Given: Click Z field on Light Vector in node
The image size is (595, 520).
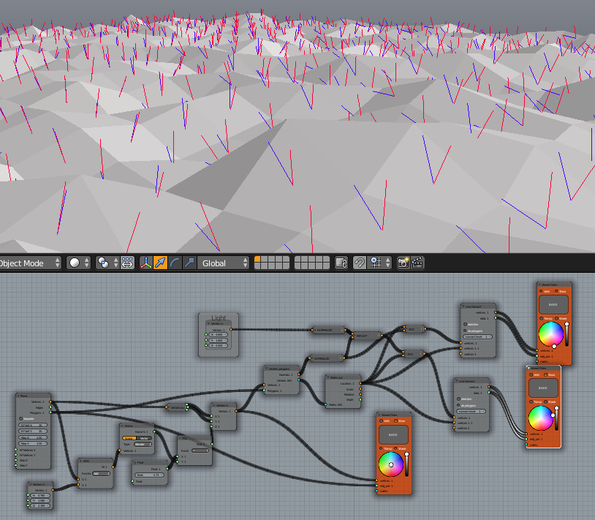Looking at the screenshot, I should 218,346.
